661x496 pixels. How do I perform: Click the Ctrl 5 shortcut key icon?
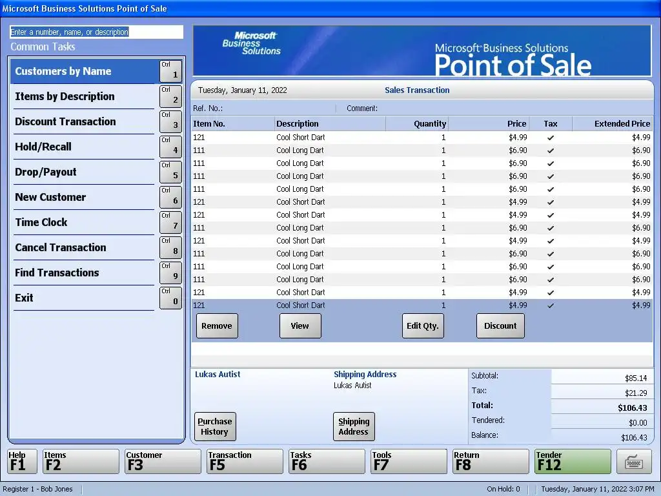tap(170, 172)
